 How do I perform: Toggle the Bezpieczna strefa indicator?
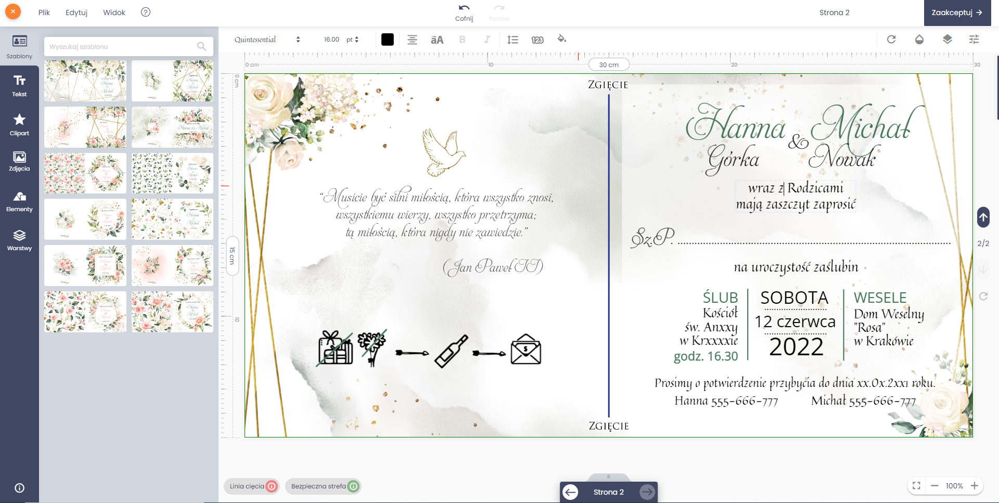click(x=323, y=486)
